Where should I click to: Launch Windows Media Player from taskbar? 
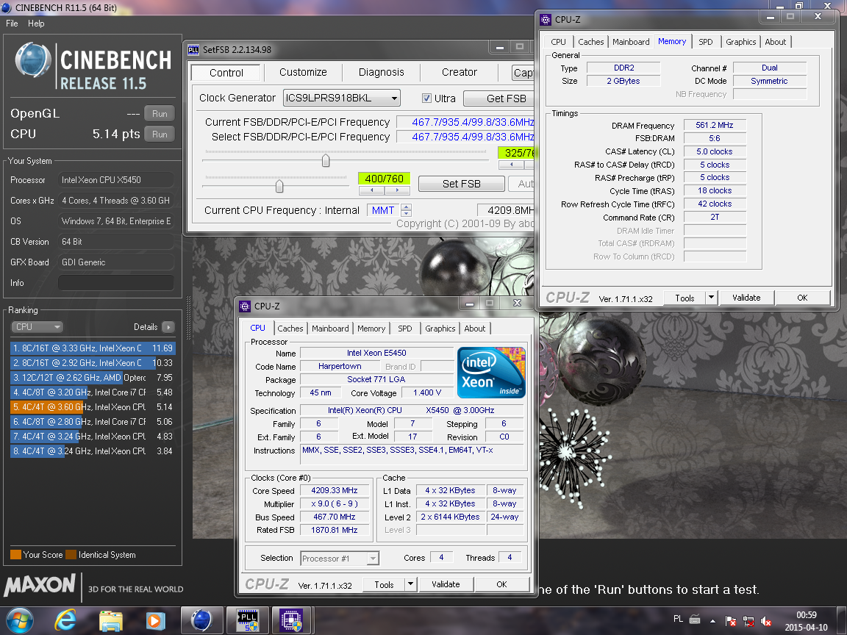point(156,621)
